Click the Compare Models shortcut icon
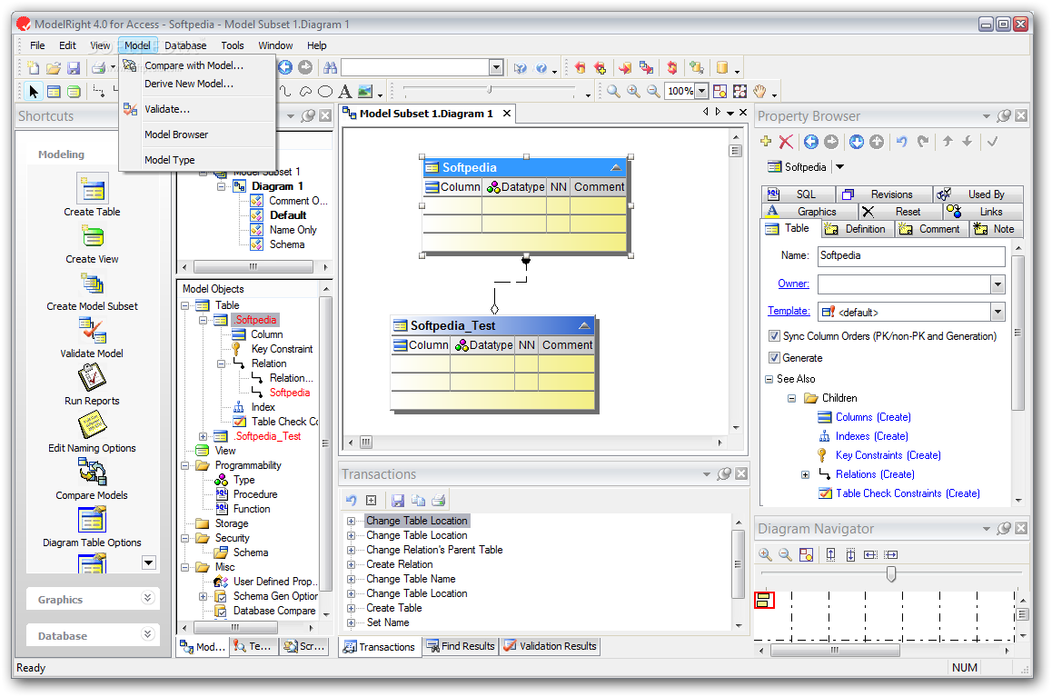The image size is (1052, 697). 92,472
